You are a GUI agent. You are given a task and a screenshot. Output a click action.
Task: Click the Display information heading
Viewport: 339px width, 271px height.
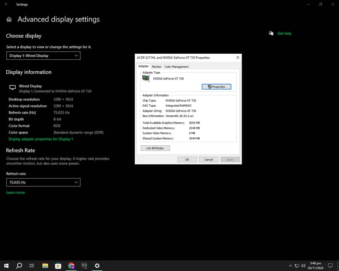pos(29,72)
